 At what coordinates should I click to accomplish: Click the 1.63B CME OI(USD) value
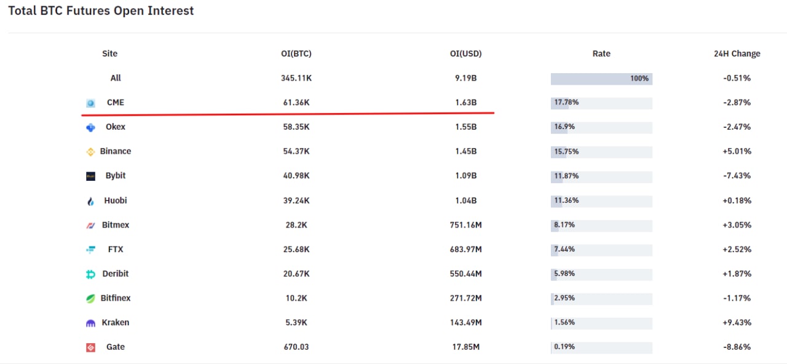pos(465,102)
